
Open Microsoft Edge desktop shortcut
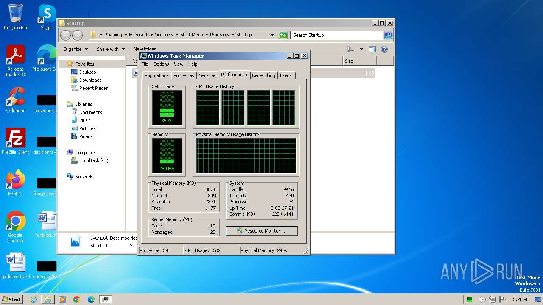(45, 58)
